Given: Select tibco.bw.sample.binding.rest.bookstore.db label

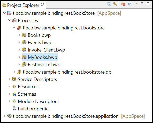Looking at the screenshot, I should pyautogui.click(x=67, y=72).
